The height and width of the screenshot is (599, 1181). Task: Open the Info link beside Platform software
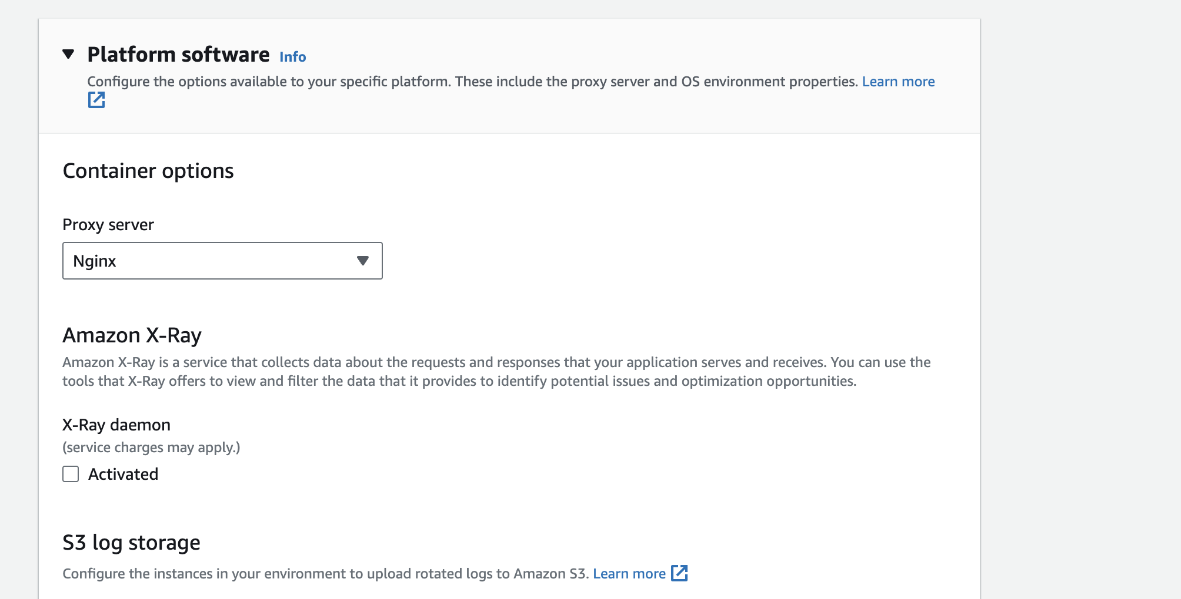point(292,57)
